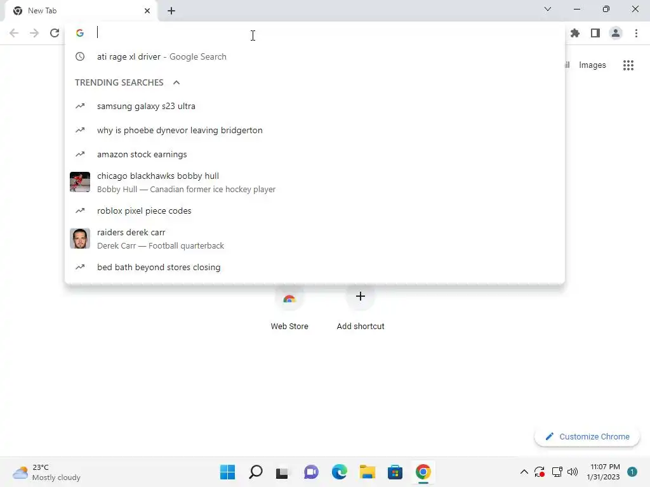Choose suggestion roblox pixel piece codes

(x=315, y=211)
